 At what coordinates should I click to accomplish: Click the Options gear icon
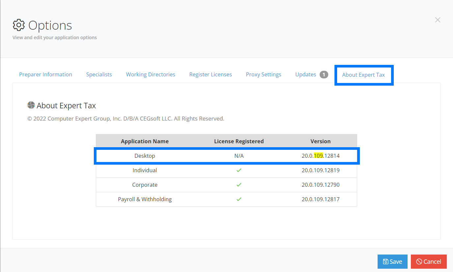[19, 25]
